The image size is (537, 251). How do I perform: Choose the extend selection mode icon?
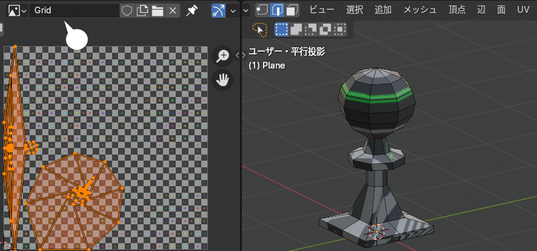point(296,30)
